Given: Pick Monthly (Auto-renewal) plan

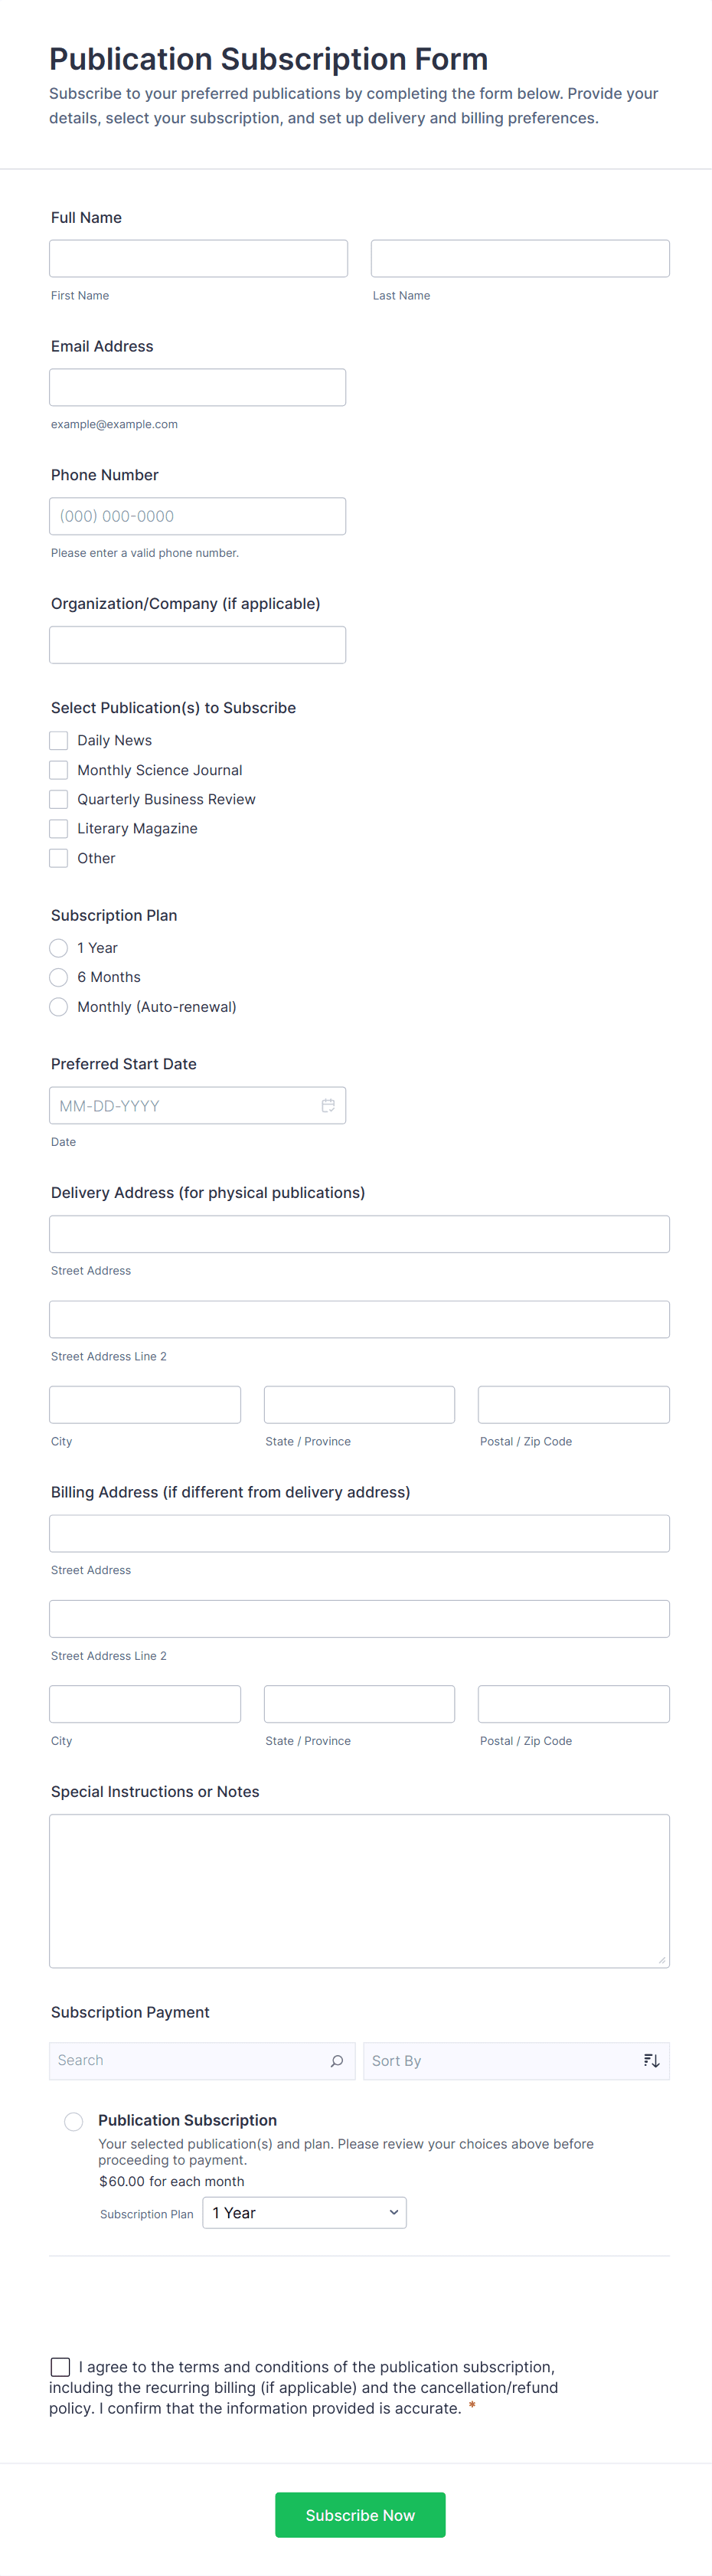Looking at the screenshot, I should [59, 1007].
